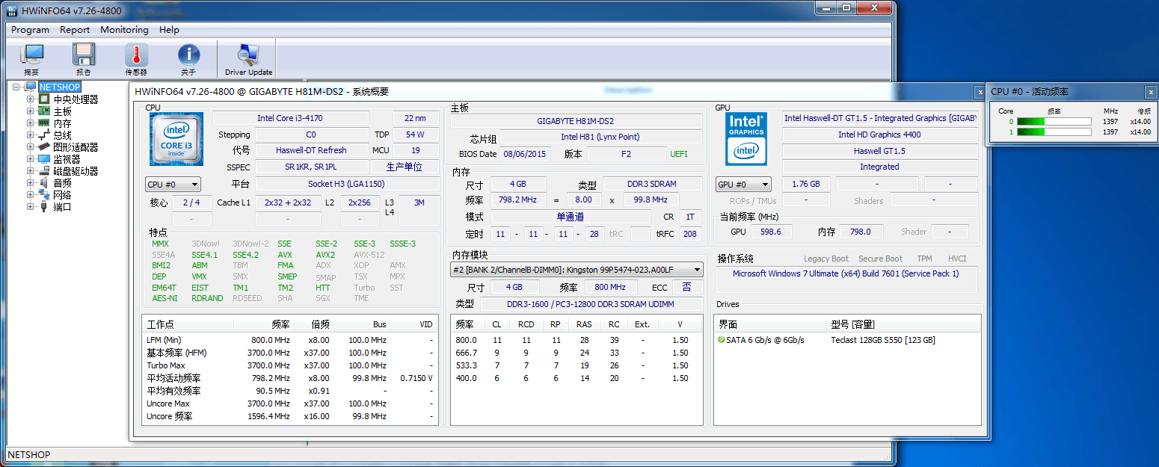This screenshot has height=467, width=1159.
Task: Click the Intel Core i3 logo
Action: 176,139
